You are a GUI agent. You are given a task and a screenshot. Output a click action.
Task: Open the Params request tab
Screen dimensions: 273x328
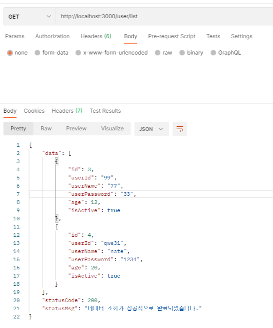15,36
